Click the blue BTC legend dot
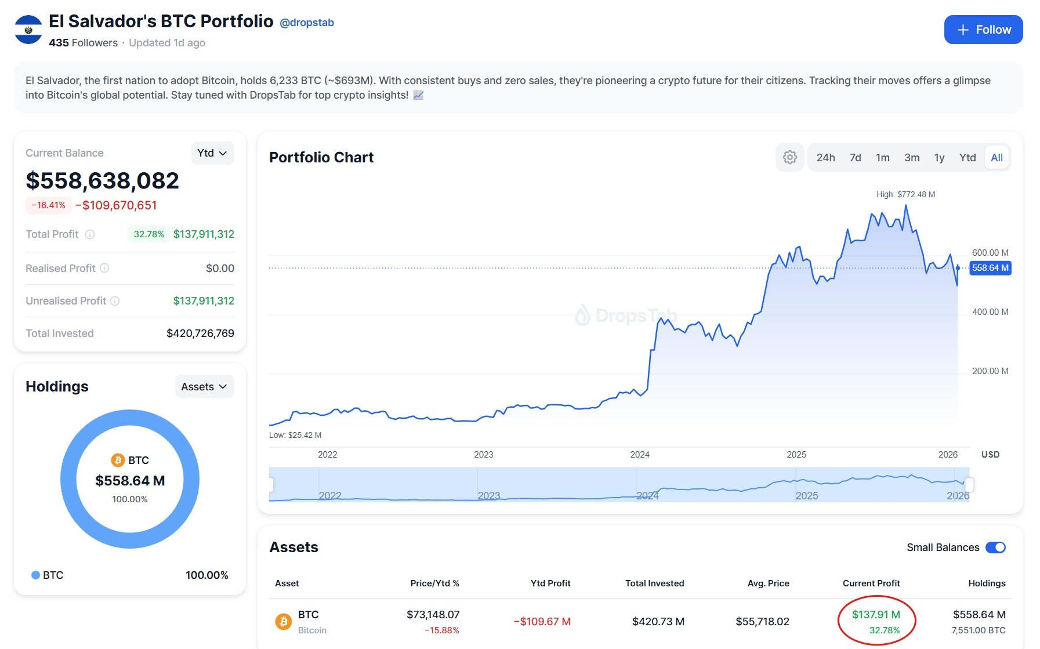Image resolution: width=1040 pixels, height=649 pixels. tap(35, 575)
